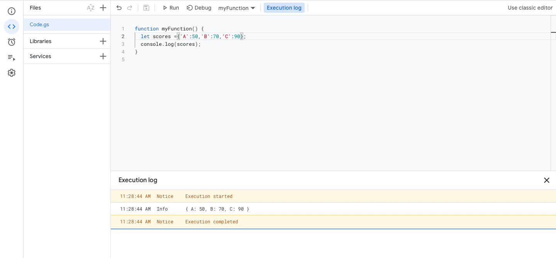
Task: Click Use classic editor link
Action: pos(530,8)
